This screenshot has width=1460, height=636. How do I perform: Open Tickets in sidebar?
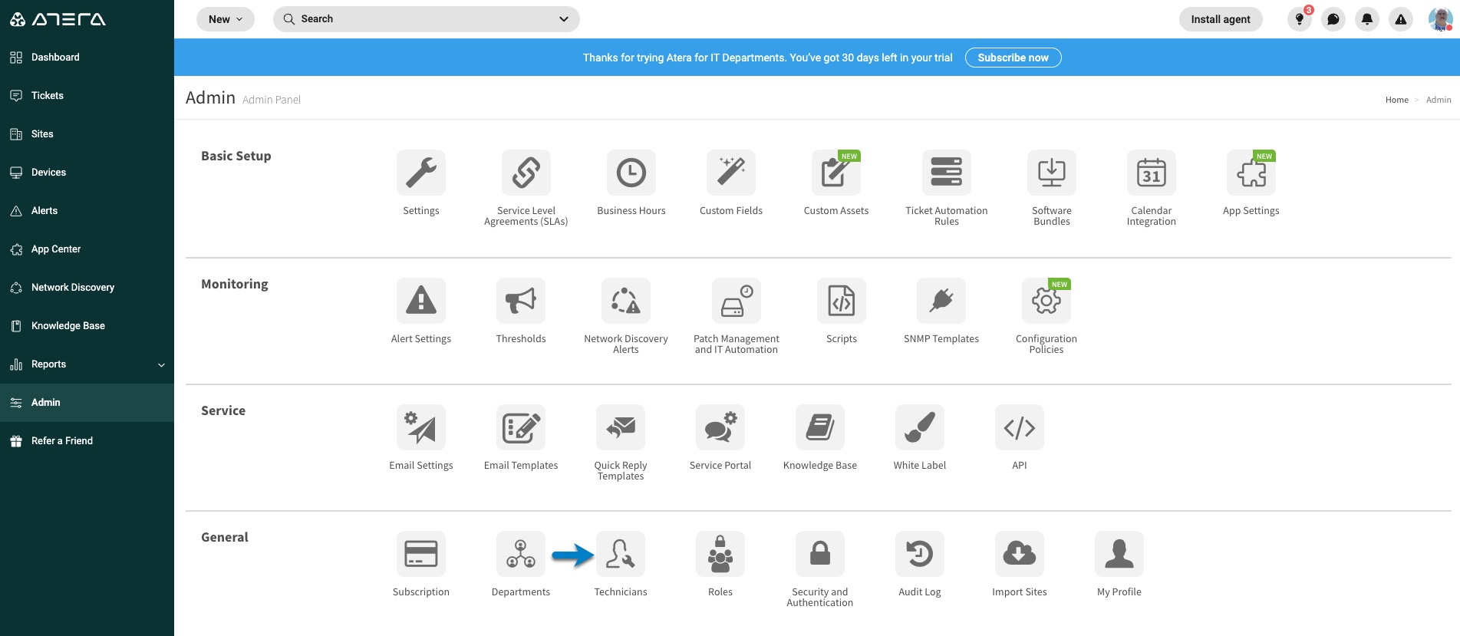87,96
